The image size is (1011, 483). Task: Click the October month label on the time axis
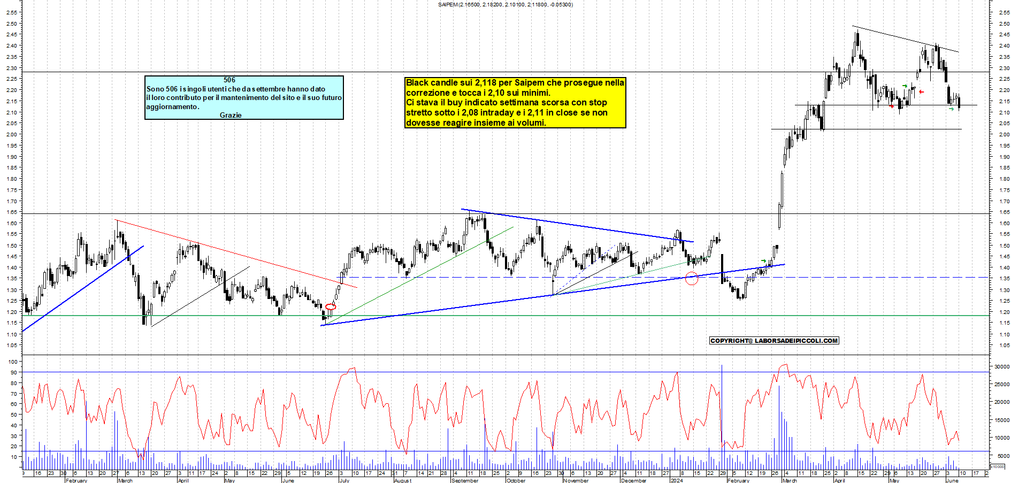(x=516, y=480)
